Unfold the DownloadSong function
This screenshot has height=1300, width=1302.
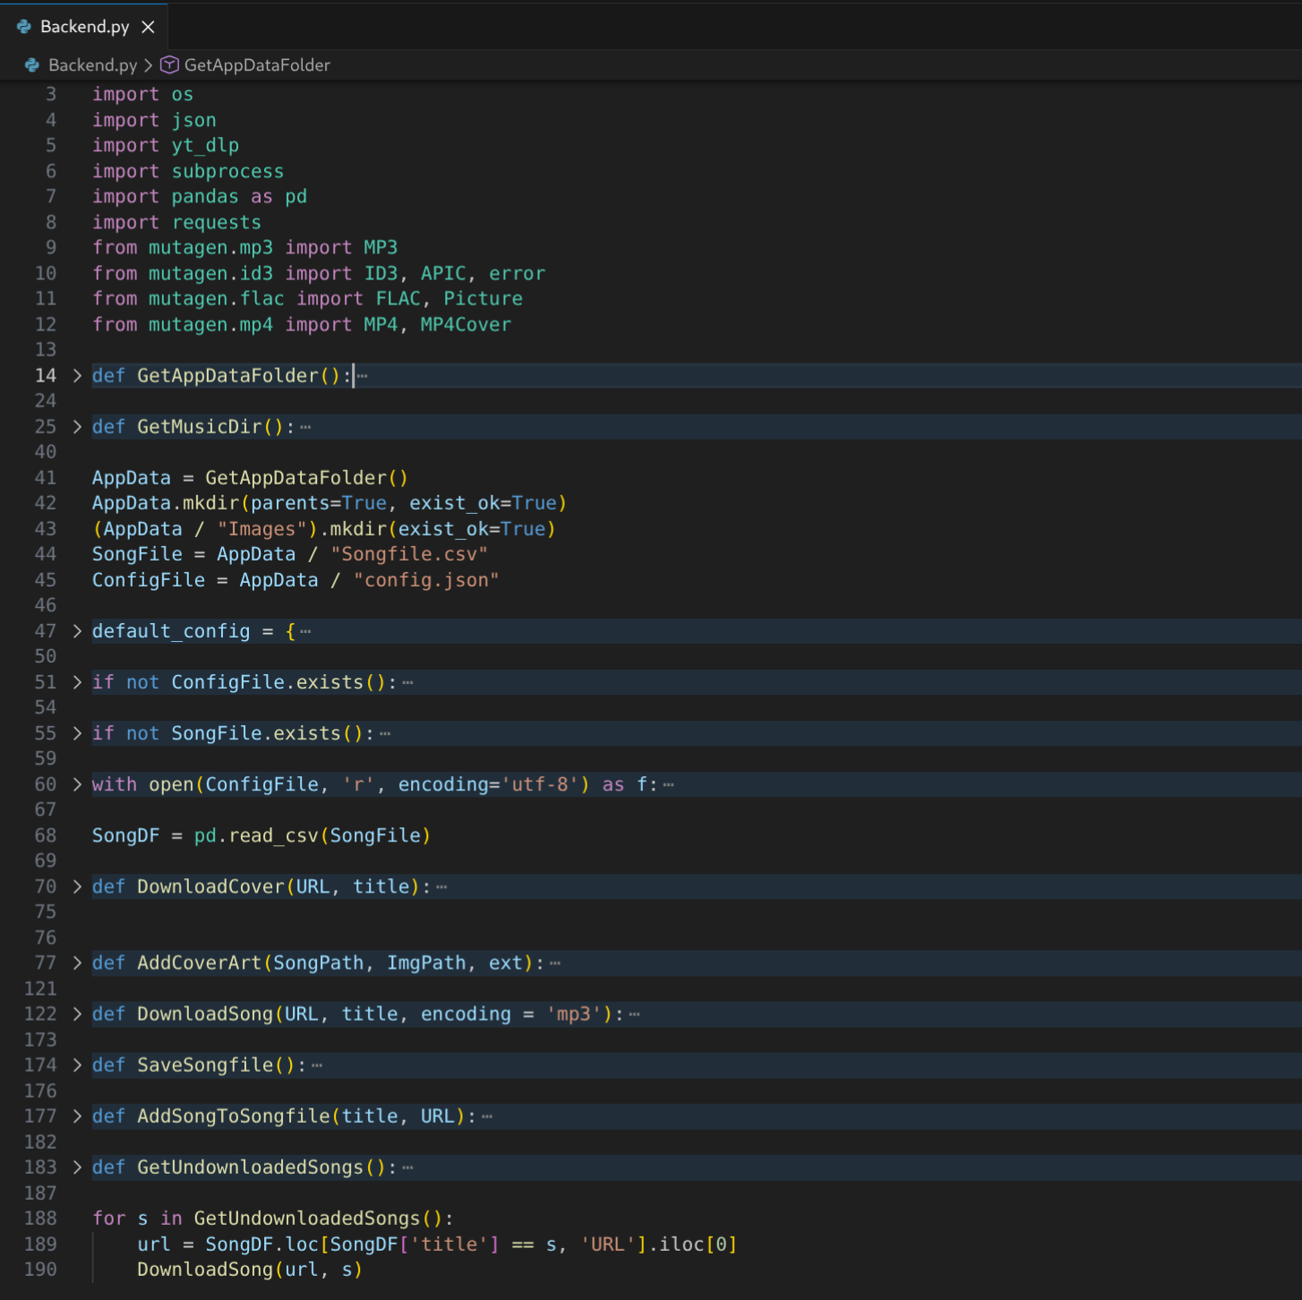click(77, 1014)
